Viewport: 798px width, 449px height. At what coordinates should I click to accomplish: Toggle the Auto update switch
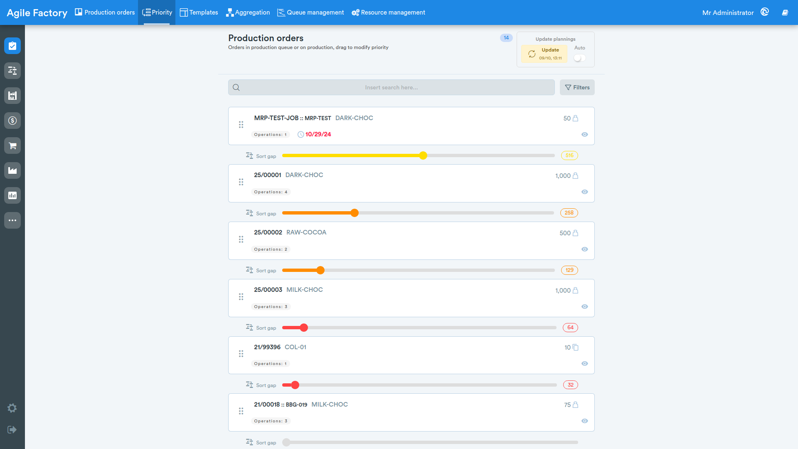[x=579, y=58]
